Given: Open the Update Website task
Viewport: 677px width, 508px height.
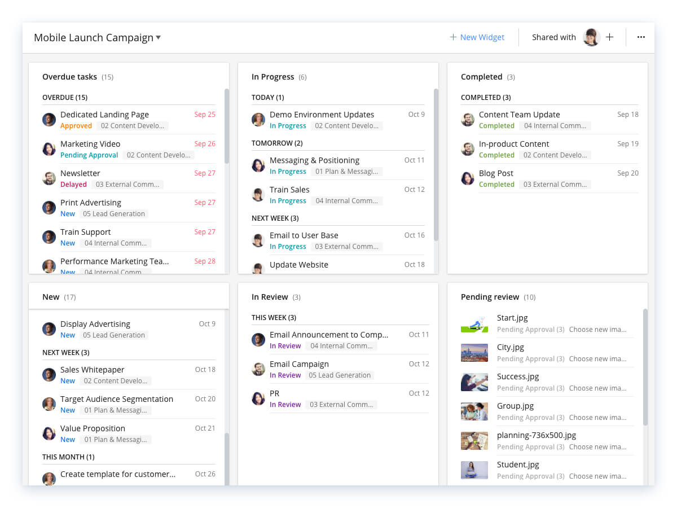Looking at the screenshot, I should pyautogui.click(x=299, y=265).
